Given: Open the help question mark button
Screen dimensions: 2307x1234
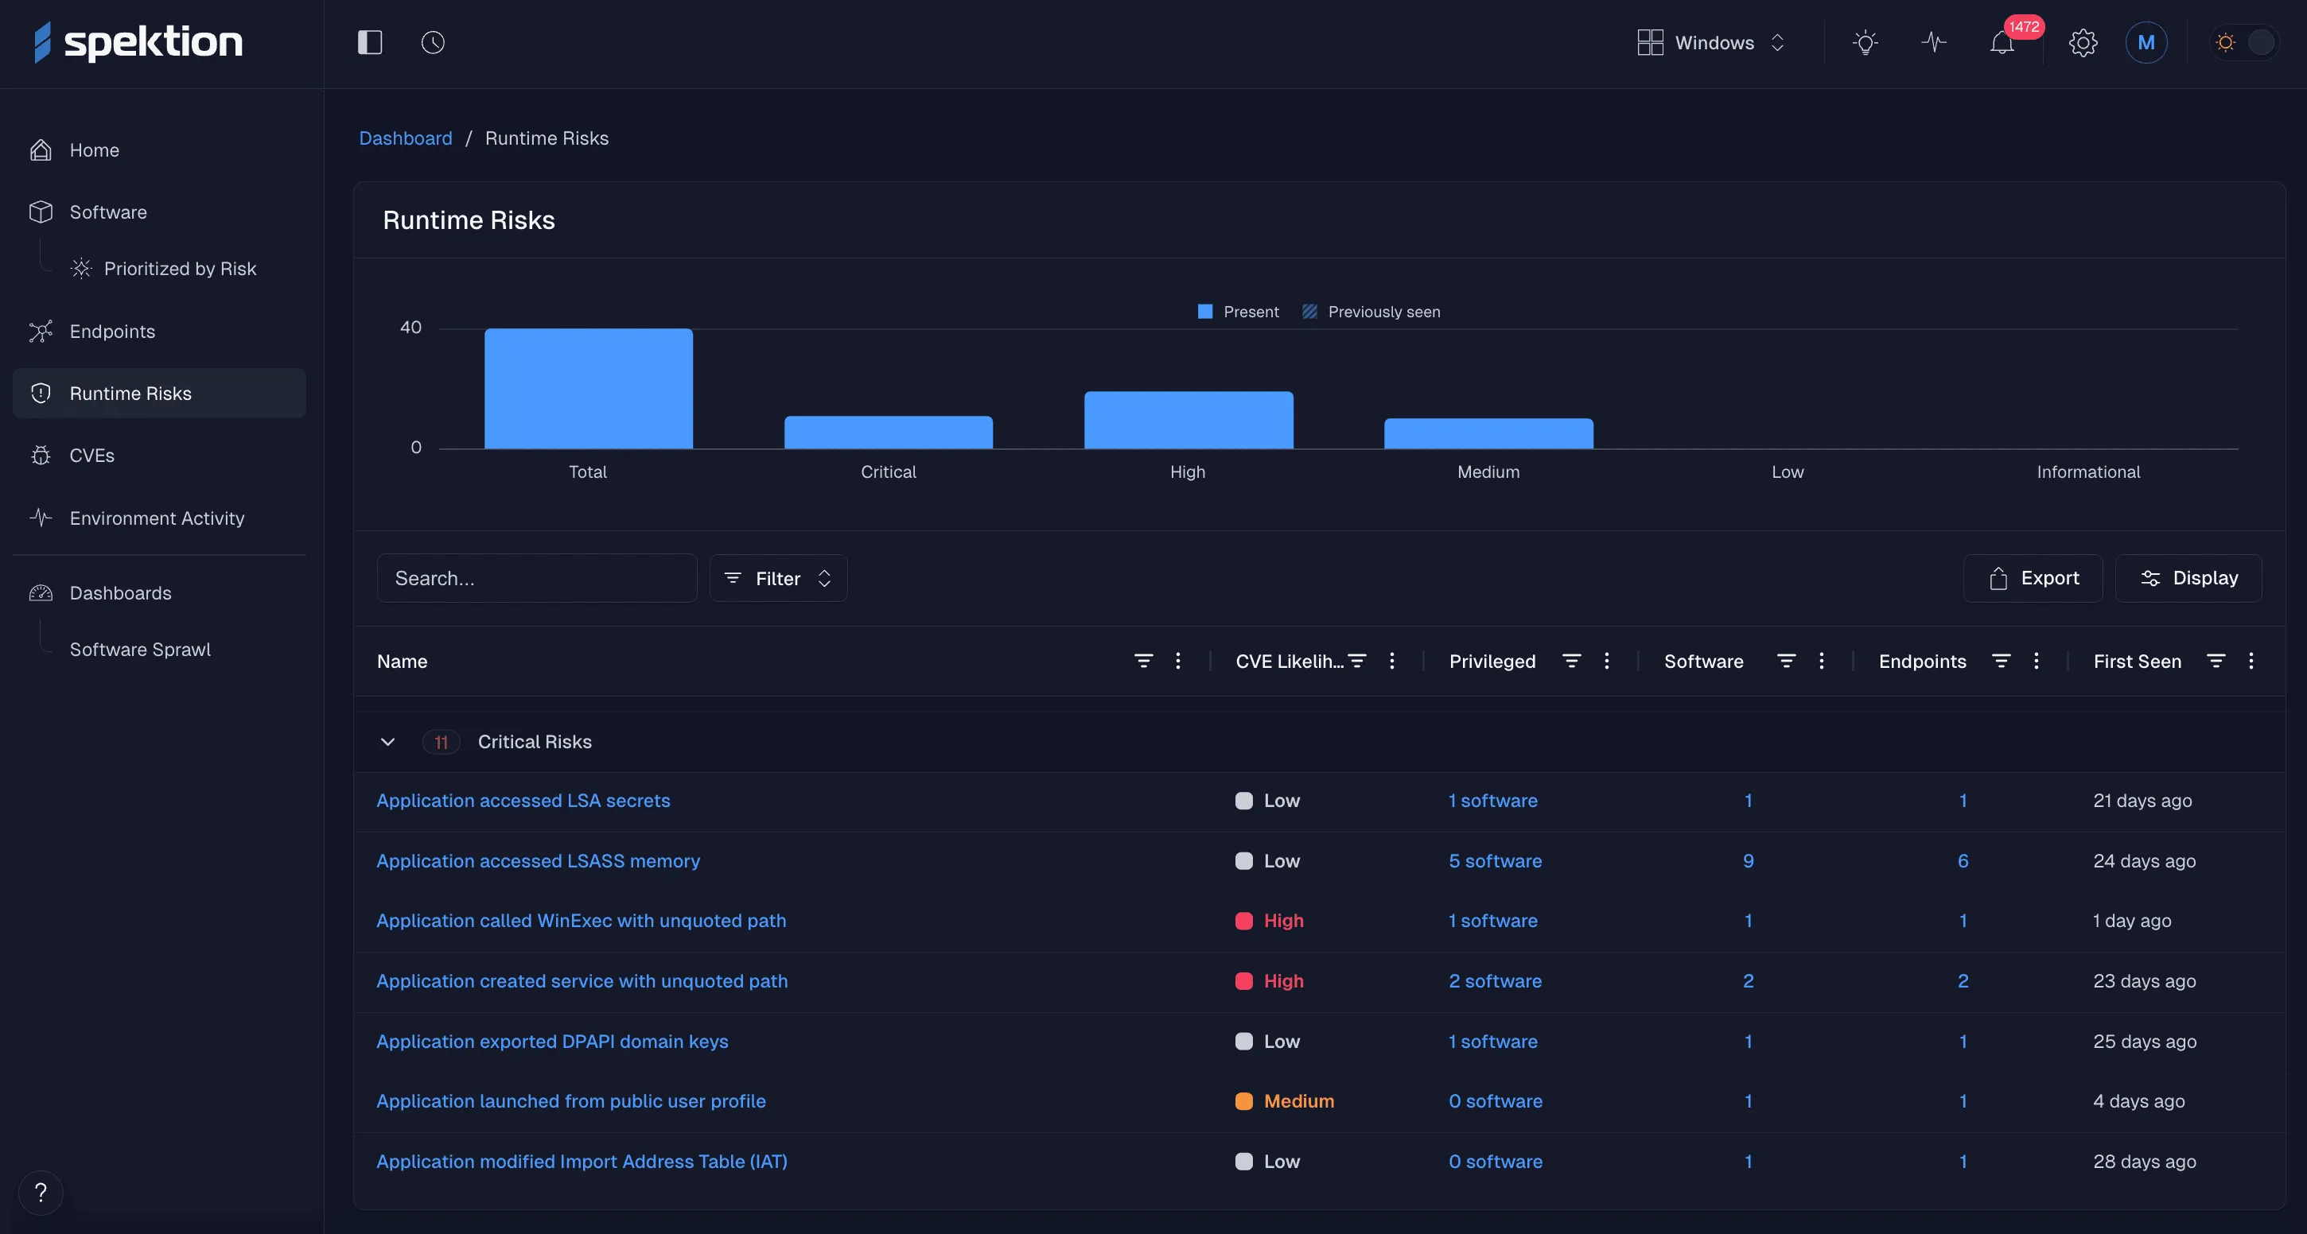Looking at the screenshot, I should 41,1192.
